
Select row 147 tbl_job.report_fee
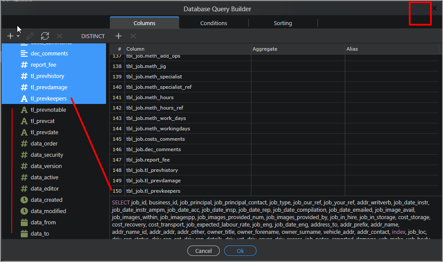point(274,160)
